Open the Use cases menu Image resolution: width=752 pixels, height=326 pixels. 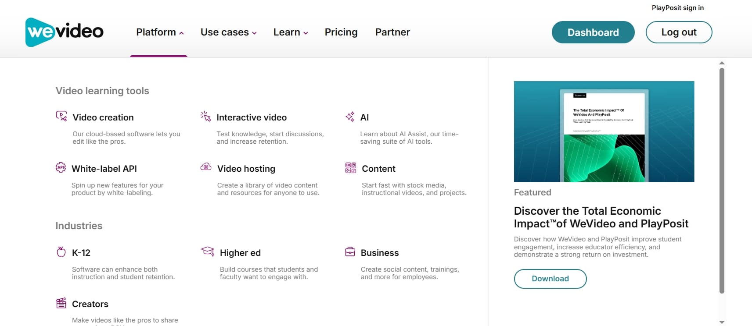[x=229, y=32]
